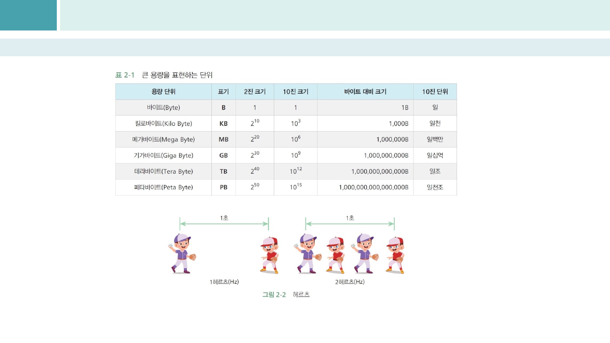The width and height of the screenshot is (610, 343).
Task: Click the GB abbreviation cell
Action: click(x=224, y=155)
